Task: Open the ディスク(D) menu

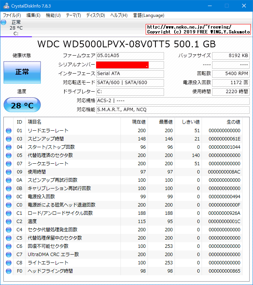Action: click(96, 15)
